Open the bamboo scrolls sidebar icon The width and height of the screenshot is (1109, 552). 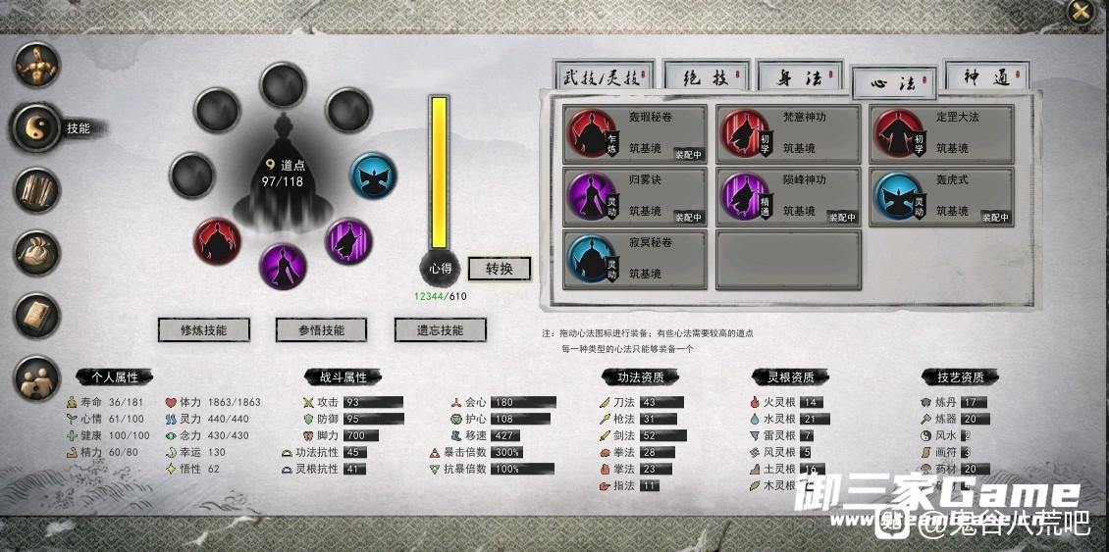click(36, 190)
